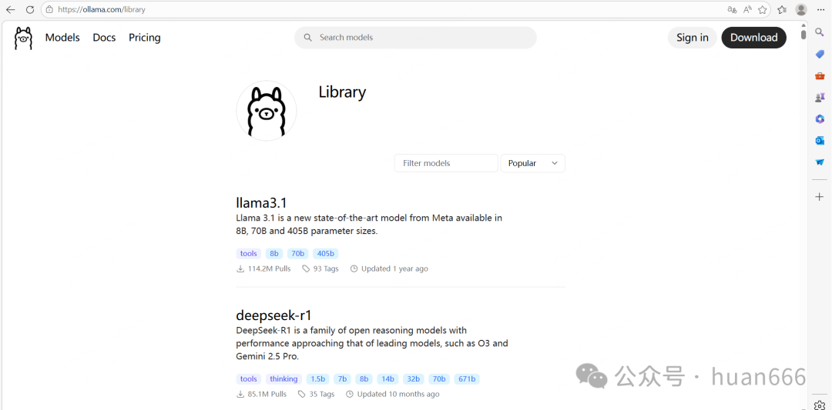832x410 pixels.
Task: Click the Sign in button
Action: pos(692,38)
